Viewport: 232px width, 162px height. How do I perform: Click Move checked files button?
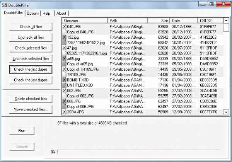pyautogui.click(x=31, y=109)
